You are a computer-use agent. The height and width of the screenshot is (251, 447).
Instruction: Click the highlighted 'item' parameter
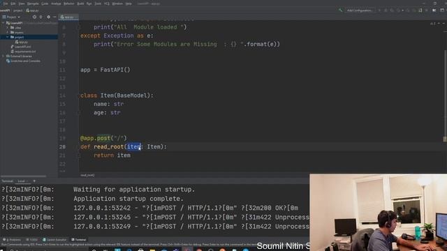(x=134, y=147)
